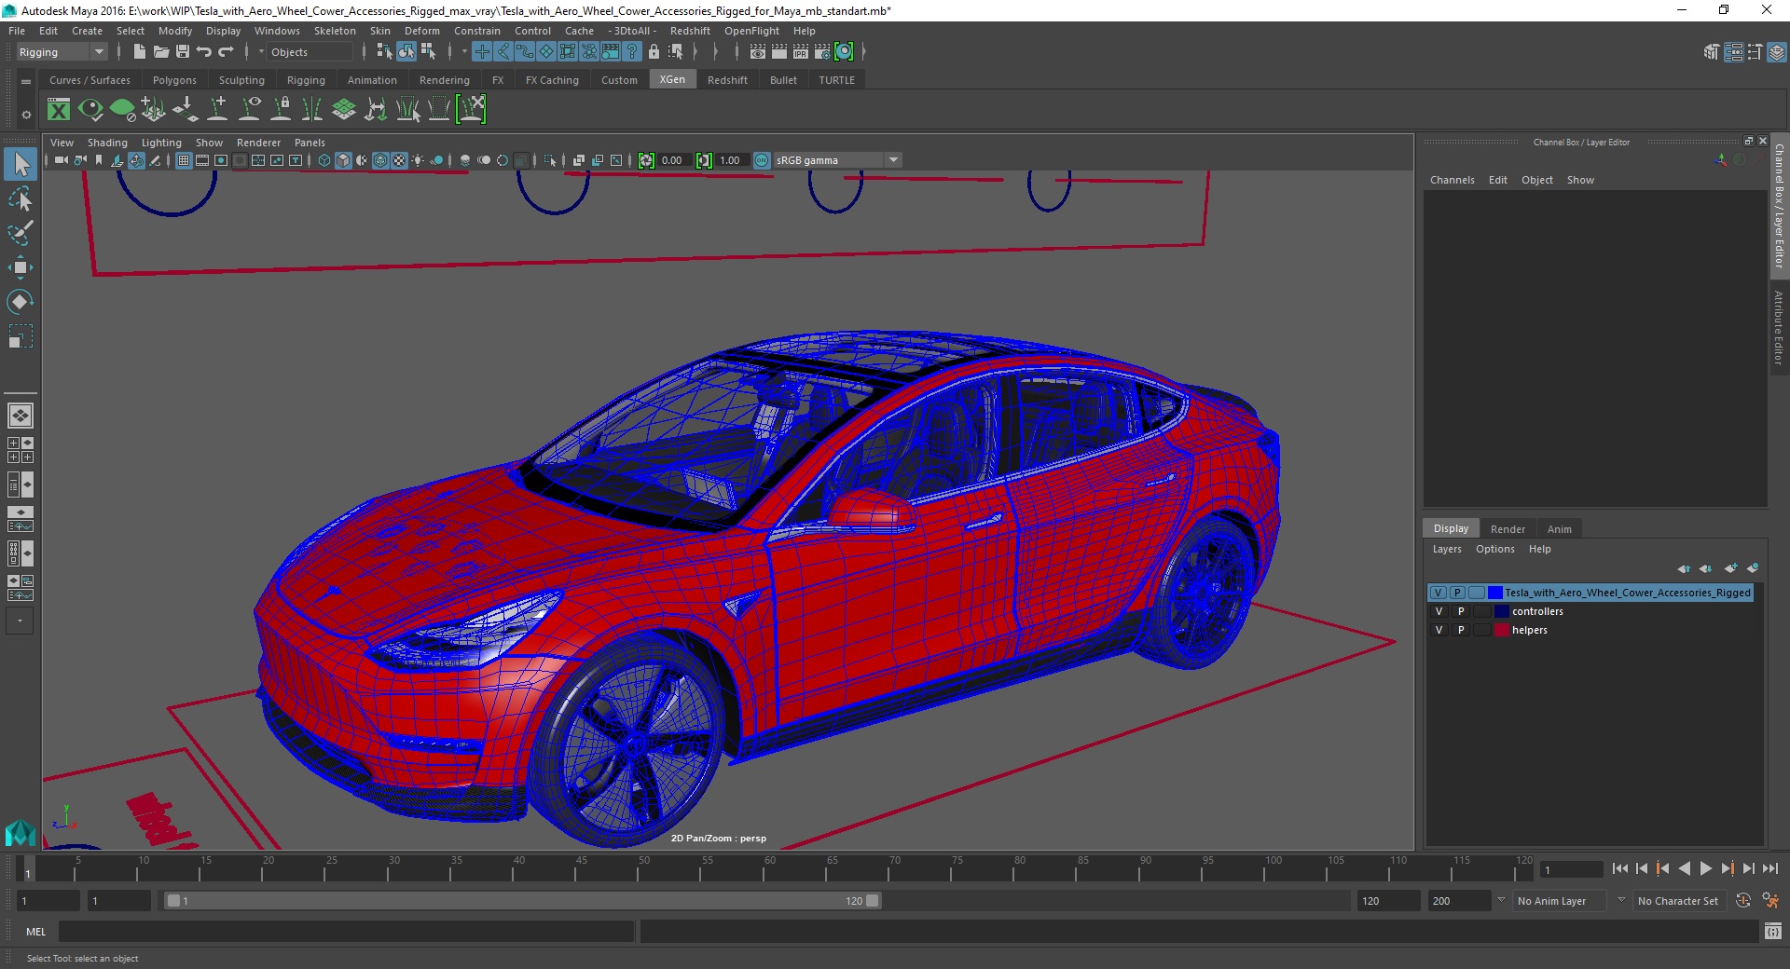1790x969 pixels.
Task: Click Channels in the Channel Box
Action: (1452, 180)
